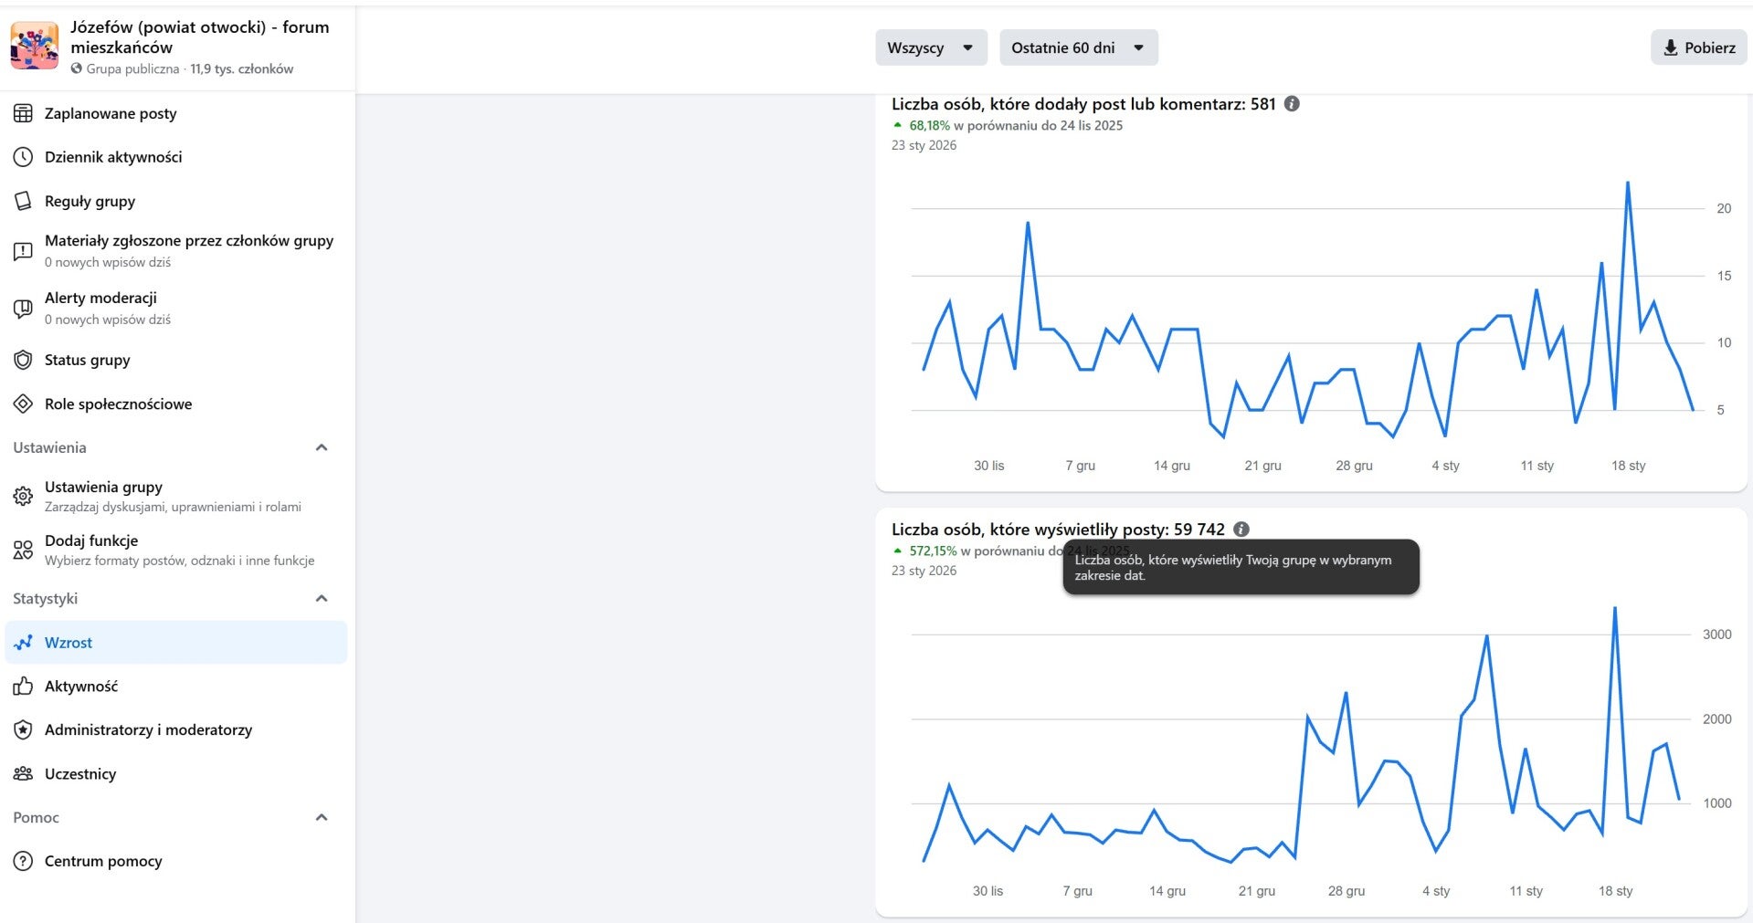Click info icon next to 59 742 views
This screenshot has width=1753, height=923.
[x=1241, y=530]
